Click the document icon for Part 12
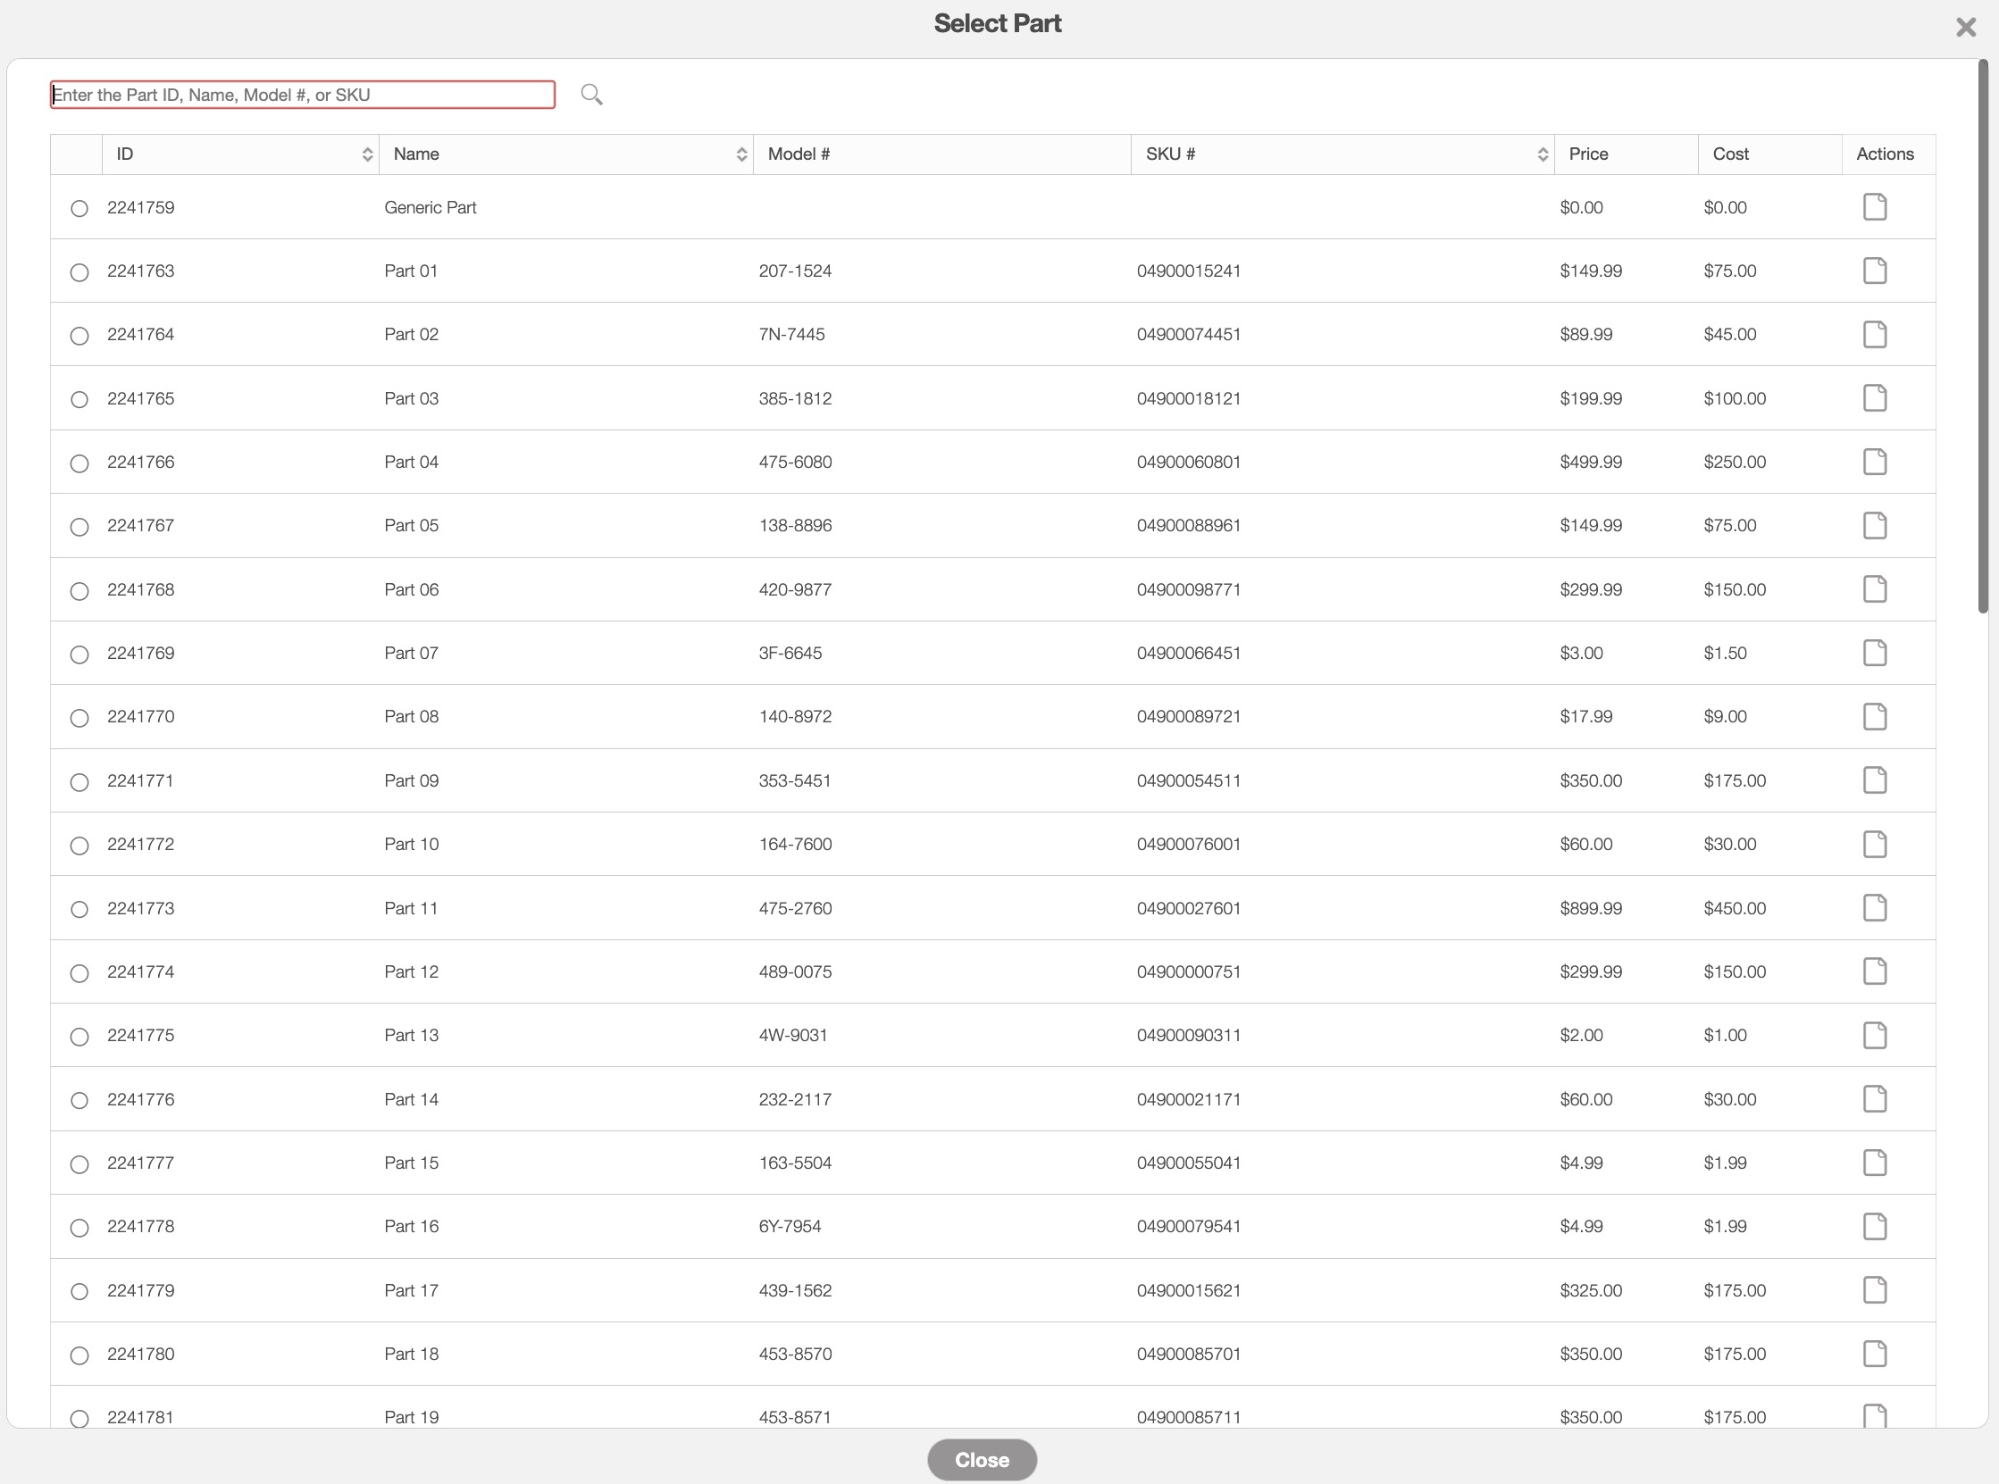The width and height of the screenshot is (1999, 1484). [1874, 971]
